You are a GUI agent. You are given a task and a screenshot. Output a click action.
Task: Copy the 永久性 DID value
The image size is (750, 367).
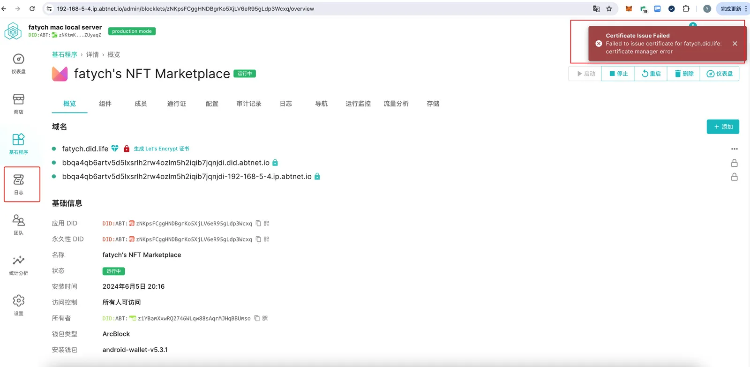[x=258, y=239]
